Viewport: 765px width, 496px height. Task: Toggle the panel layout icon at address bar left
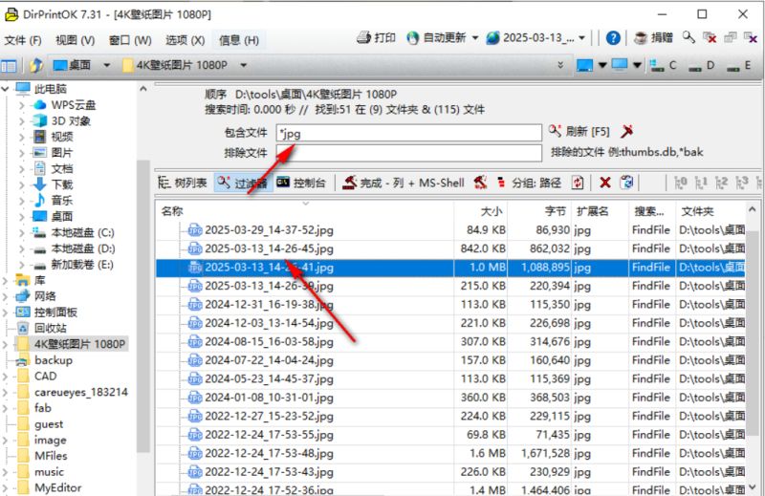point(9,65)
